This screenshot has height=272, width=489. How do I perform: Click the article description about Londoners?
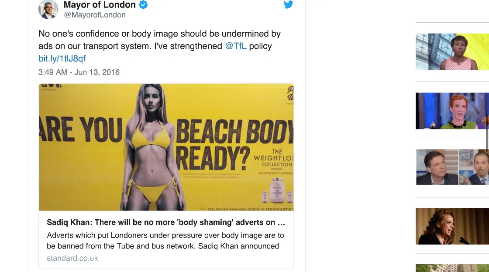(165, 241)
